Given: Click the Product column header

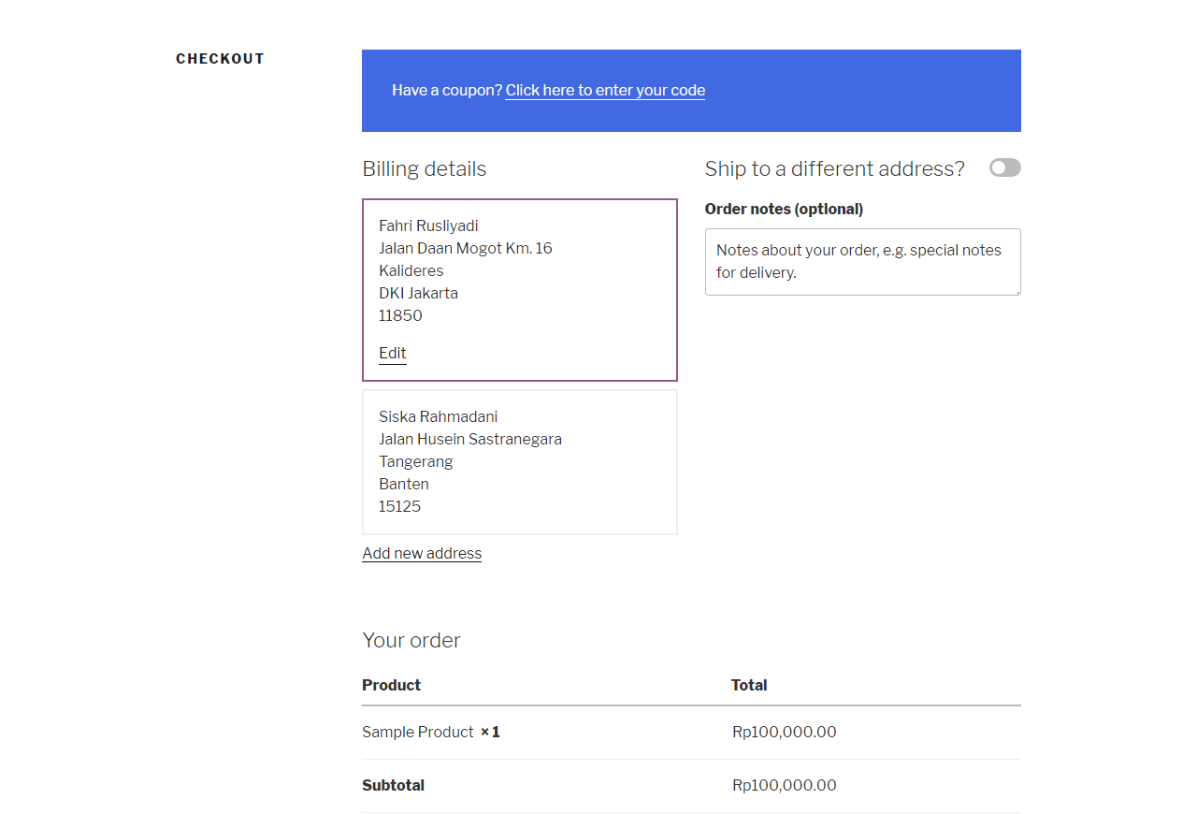Looking at the screenshot, I should point(391,686).
